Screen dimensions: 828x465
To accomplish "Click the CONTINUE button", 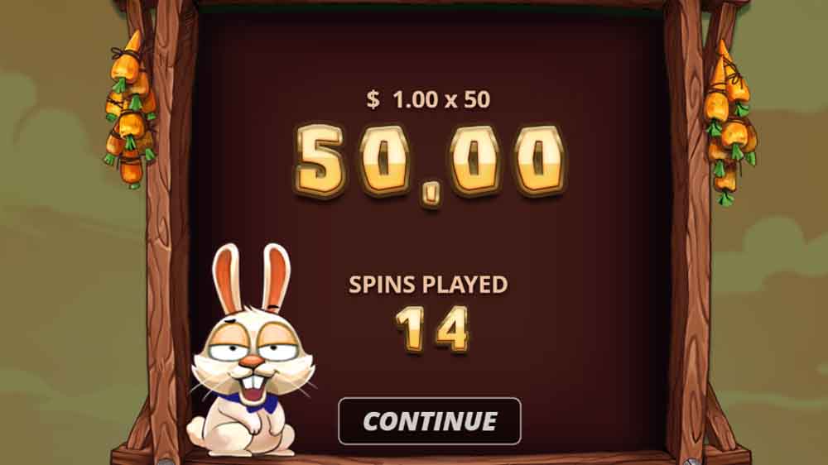I will [429, 420].
